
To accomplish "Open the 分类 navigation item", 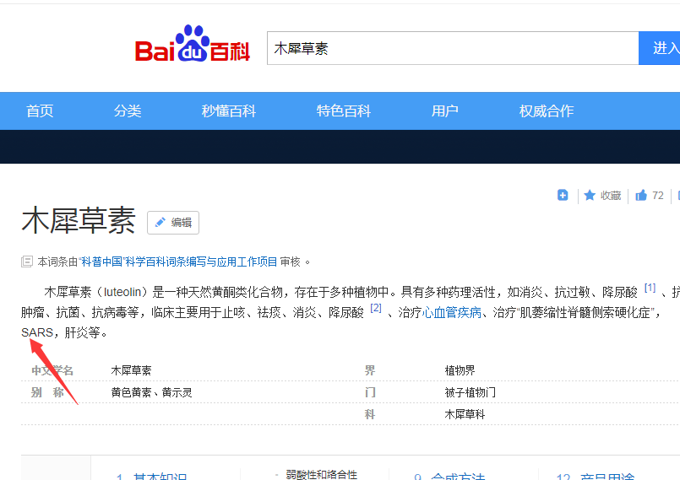I will click(128, 111).
